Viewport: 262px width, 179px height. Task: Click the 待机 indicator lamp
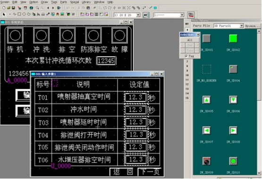click(x=15, y=35)
